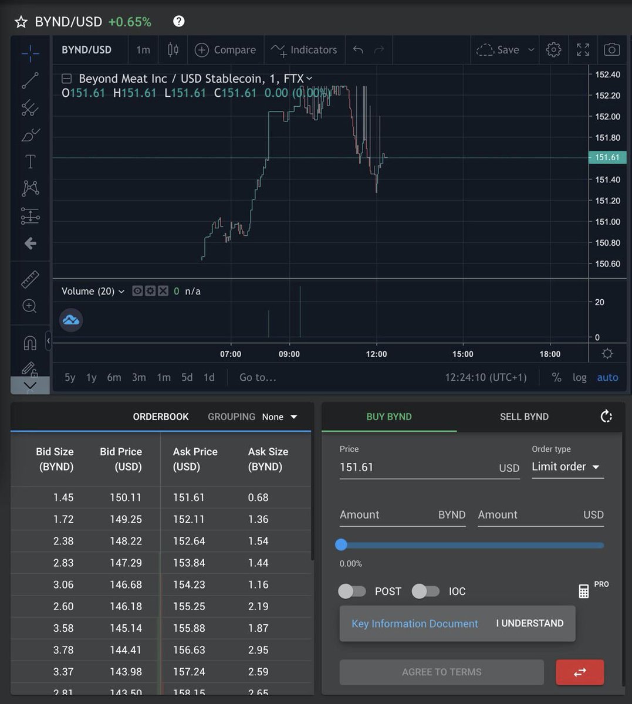Toggle the POST switch
Viewport: 632px width, 704px height.
pyautogui.click(x=352, y=591)
